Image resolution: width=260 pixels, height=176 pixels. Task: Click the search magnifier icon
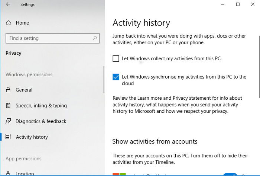coord(95,38)
